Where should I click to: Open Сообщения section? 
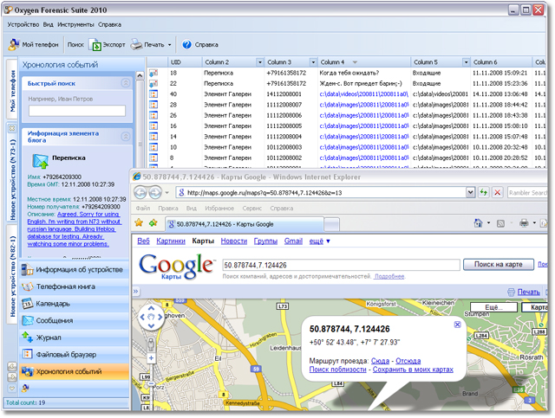(75, 320)
